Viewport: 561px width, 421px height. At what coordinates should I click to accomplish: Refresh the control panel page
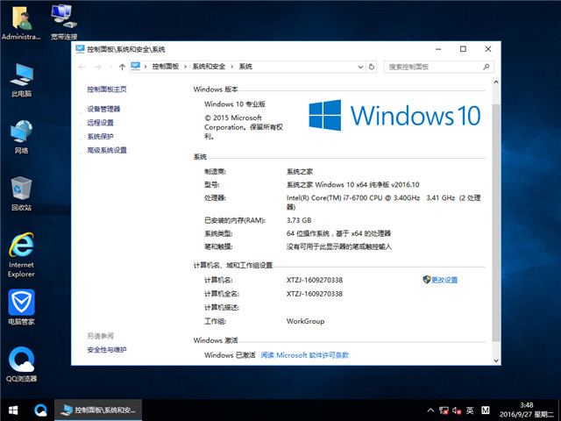click(372, 67)
